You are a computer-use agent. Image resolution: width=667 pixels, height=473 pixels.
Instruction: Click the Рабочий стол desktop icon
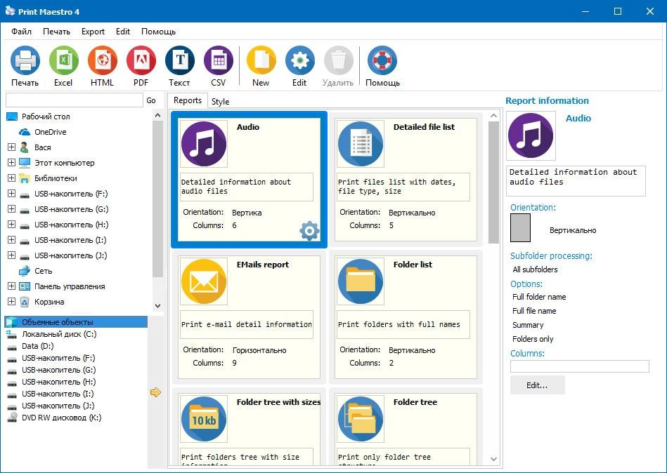tap(12, 116)
